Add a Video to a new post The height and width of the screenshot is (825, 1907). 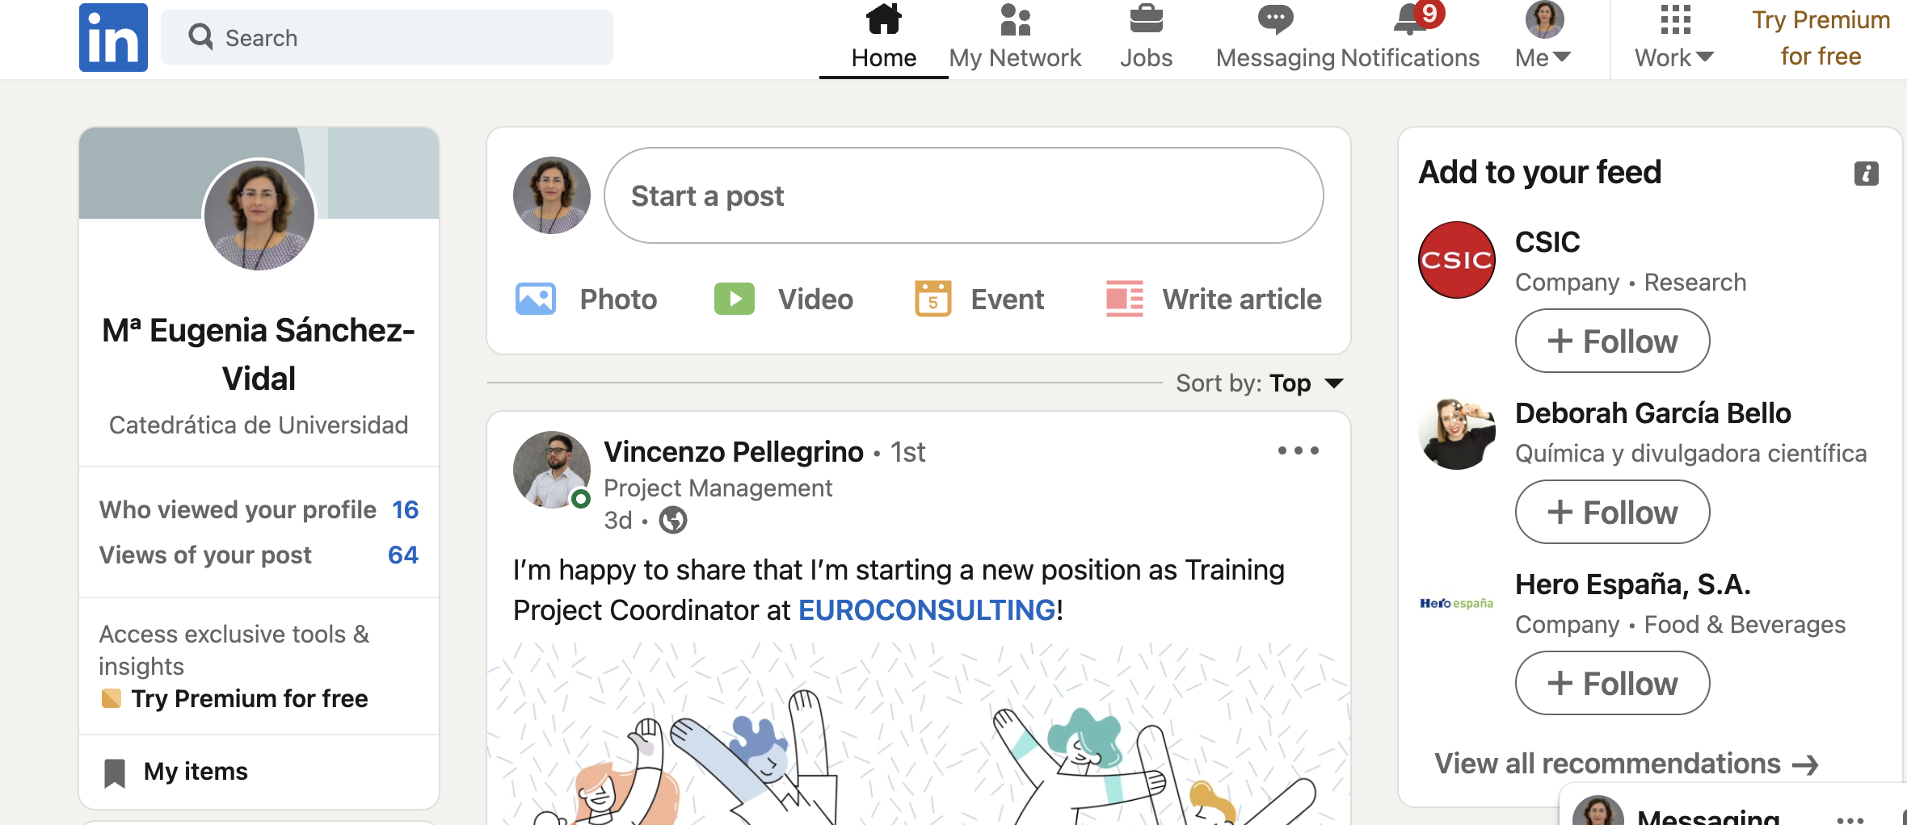tap(783, 298)
